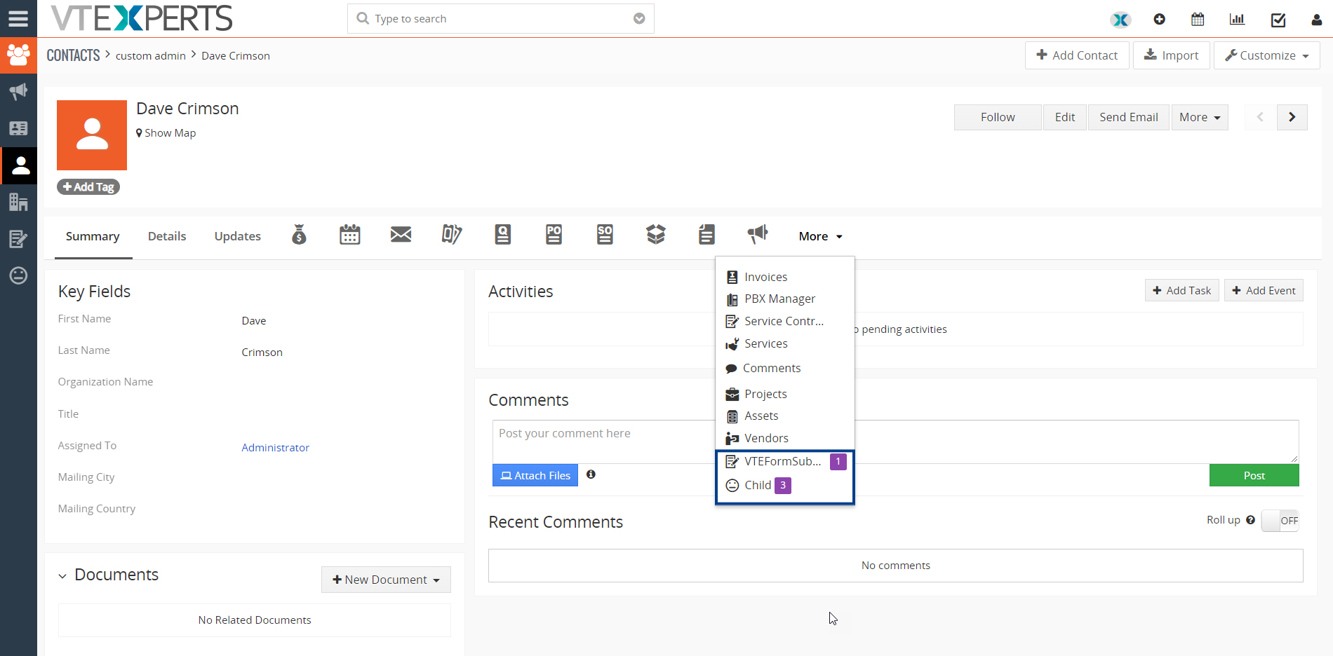1333x656 pixels.
Task: Click the Type to search field
Action: click(x=501, y=19)
